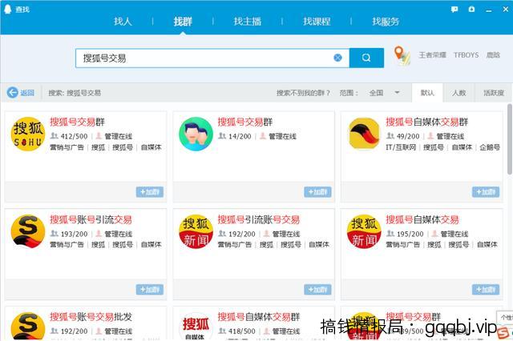Open avatar of 搜狐号引流账号交易 group

pyautogui.click(x=196, y=231)
